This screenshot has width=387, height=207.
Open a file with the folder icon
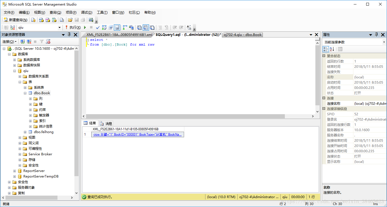click(70, 20)
